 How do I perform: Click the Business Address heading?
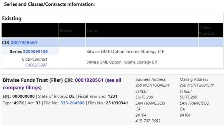tap(151, 79)
